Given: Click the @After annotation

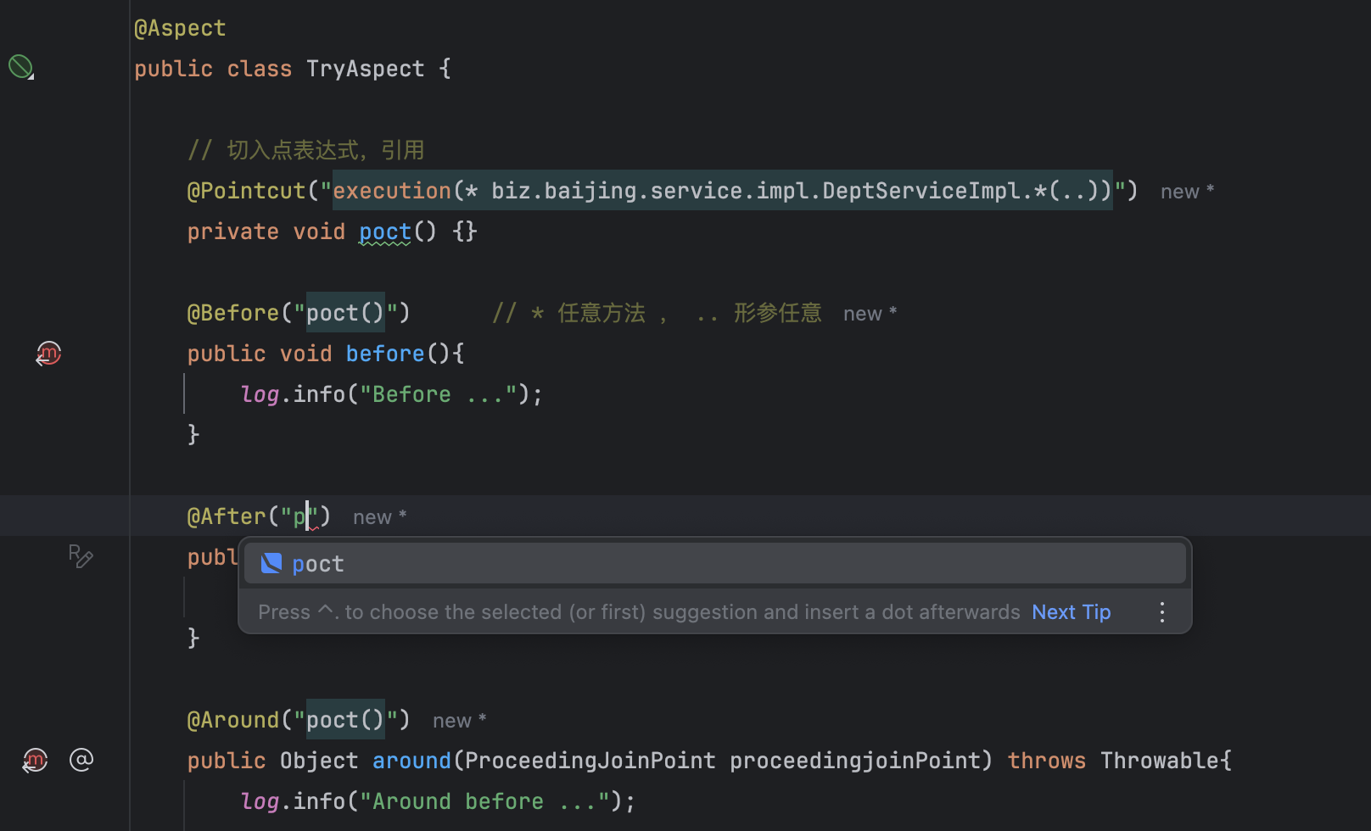Looking at the screenshot, I should point(227,516).
